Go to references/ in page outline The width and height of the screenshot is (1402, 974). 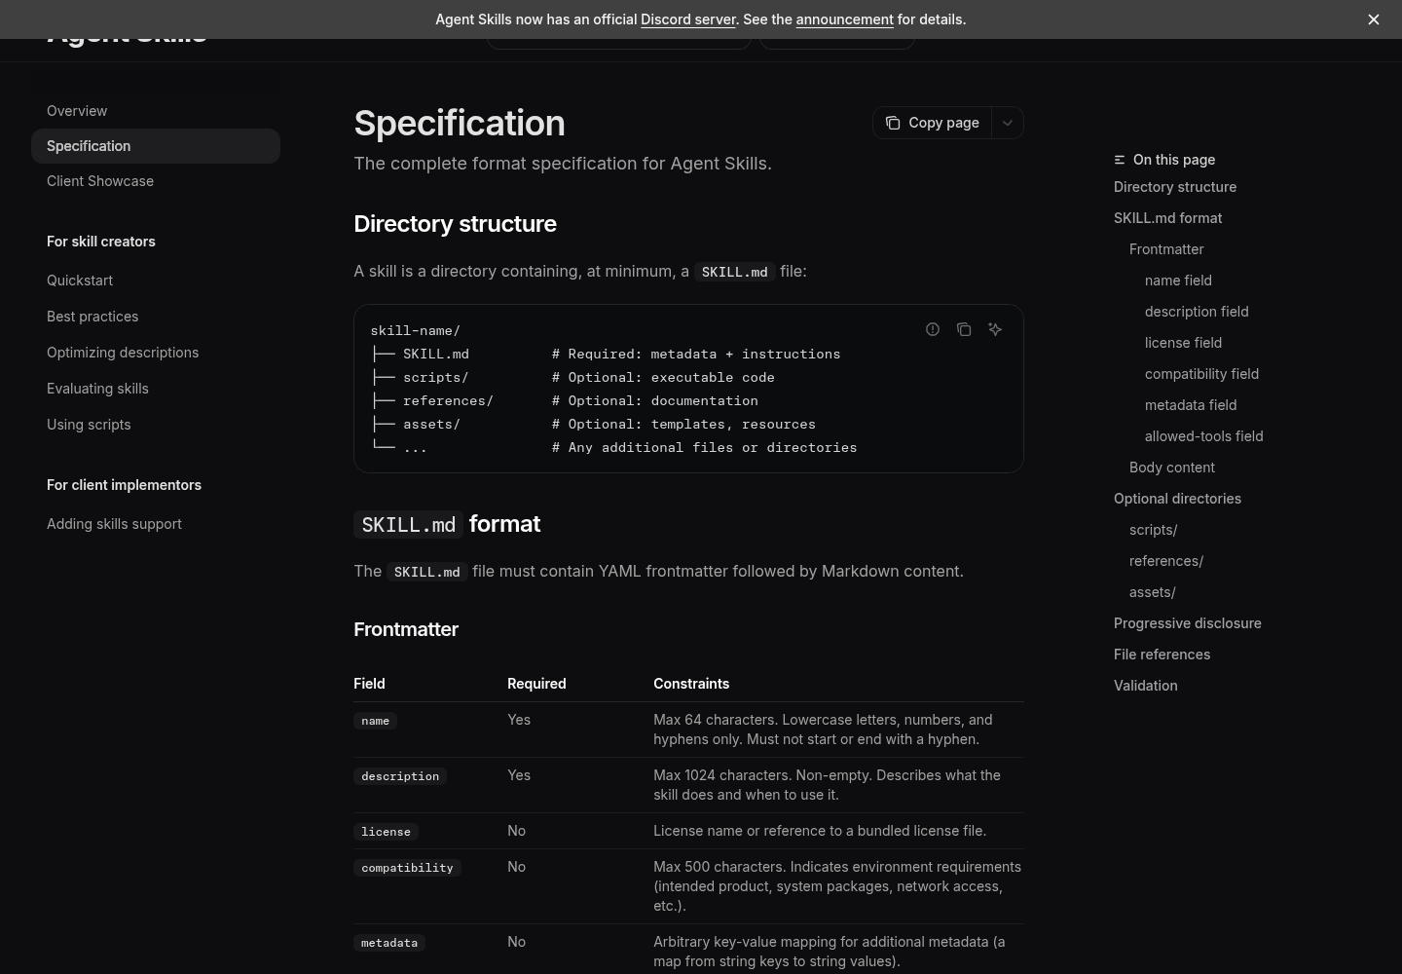(x=1166, y=561)
